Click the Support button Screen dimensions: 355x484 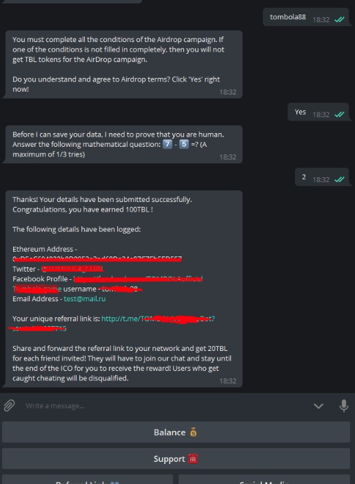pyautogui.click(x=176, y=458)
